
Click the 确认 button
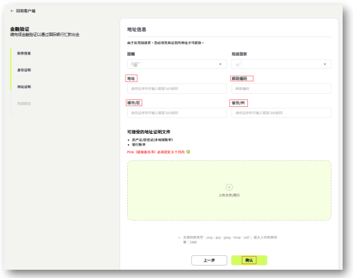(249, 260)
